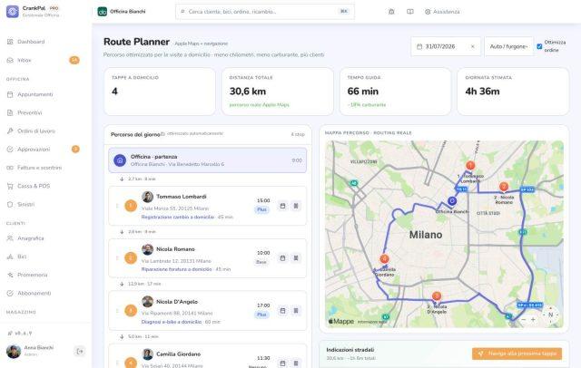Viewport: 581px width, 368px height.
Task: Click Camilla Giordano's avatar photo
Action: 147,354
